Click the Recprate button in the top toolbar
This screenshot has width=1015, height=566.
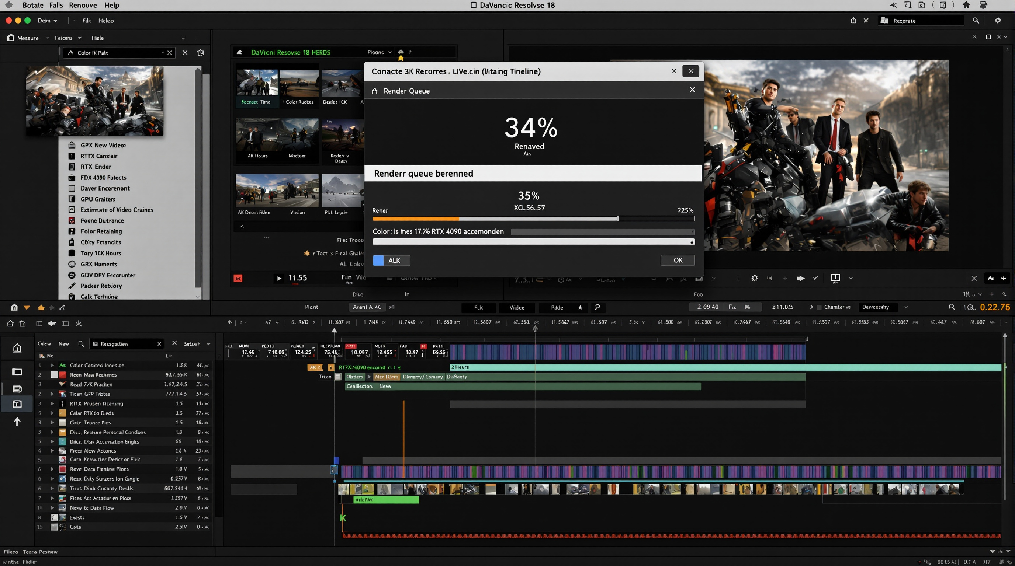[921, 21]
